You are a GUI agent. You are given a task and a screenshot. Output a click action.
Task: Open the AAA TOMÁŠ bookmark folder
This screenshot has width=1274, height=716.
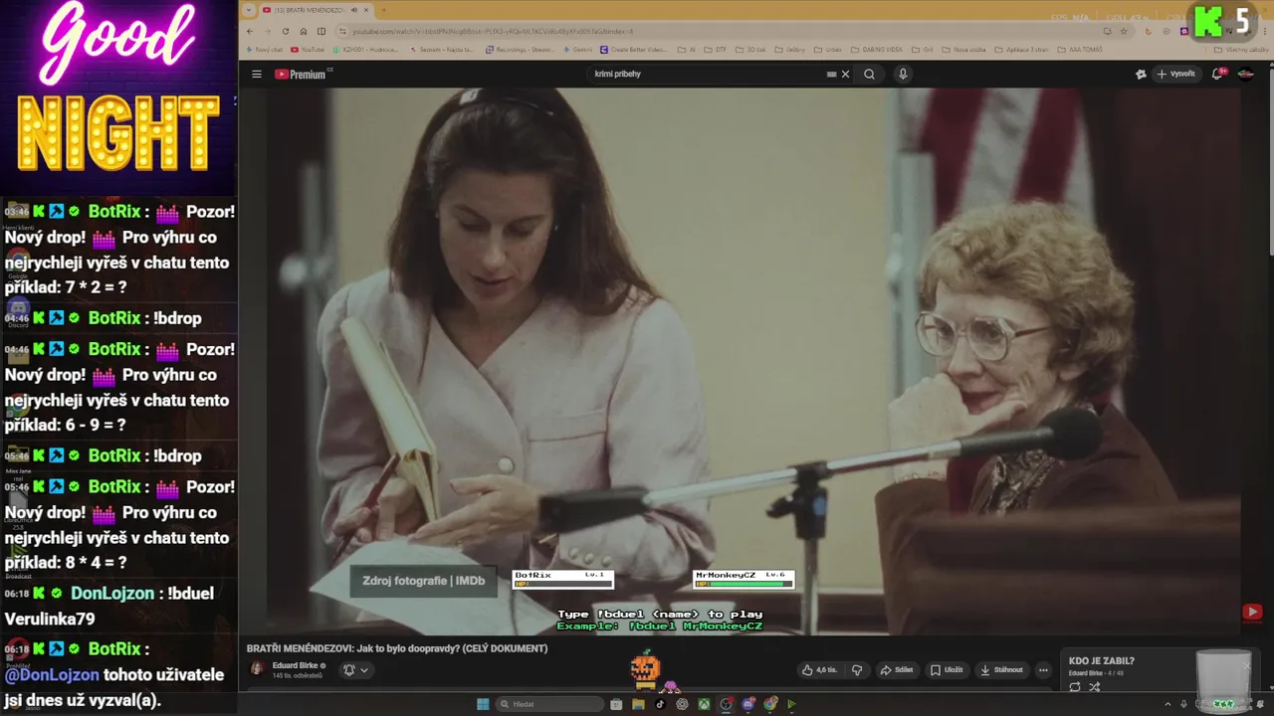coord(1079,49)
